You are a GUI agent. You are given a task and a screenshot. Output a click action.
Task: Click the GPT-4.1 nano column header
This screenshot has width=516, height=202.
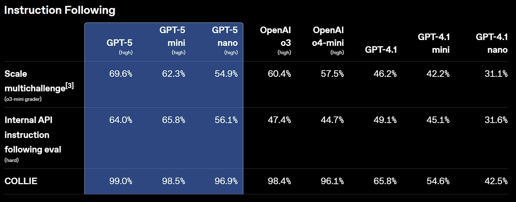[492, 43]
